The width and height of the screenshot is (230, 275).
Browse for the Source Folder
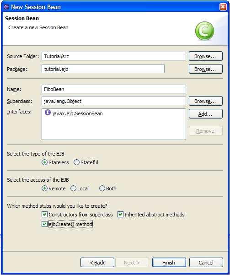coord(206,56)
